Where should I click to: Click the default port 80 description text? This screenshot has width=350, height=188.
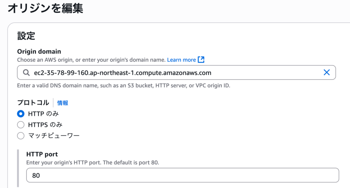click(93, 162)
